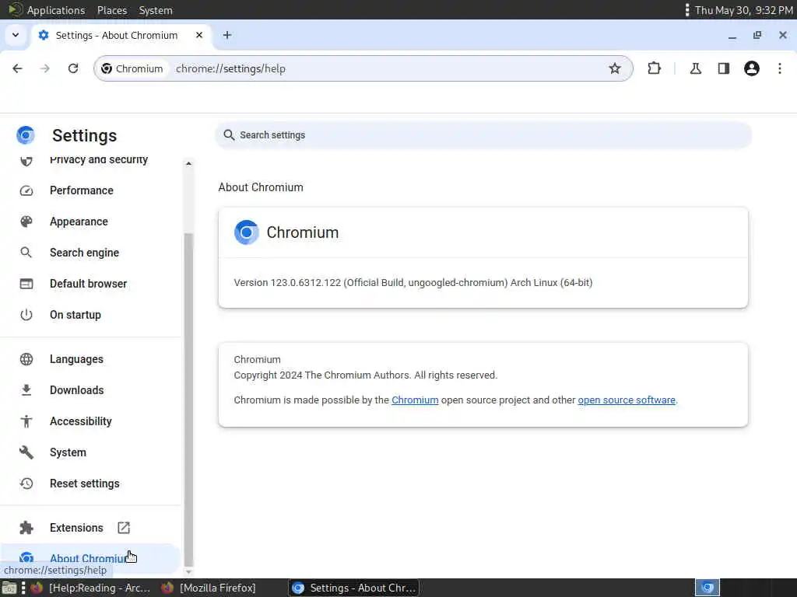Switch to Help:Reading Firefox window in taskbar
This screenshot has height=597, width=797.
[92, 588]
